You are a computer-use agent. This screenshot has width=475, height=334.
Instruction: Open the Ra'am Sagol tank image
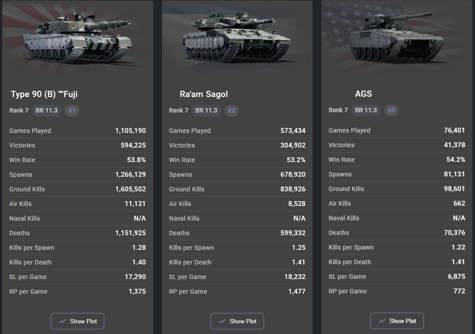[237, 38]
